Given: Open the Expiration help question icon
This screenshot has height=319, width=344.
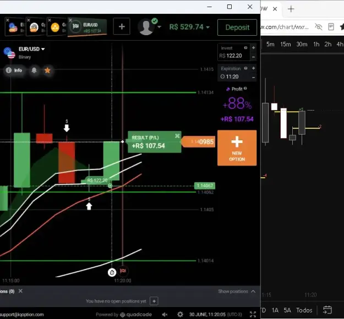Looking at the screenshot, I should (x=245, y=68).
